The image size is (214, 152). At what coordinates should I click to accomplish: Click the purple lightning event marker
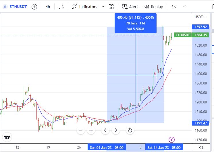pos(171,140)
